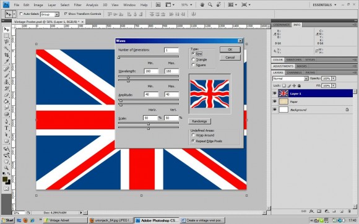Select the Clone Stamp tool

tap(6, 82)
